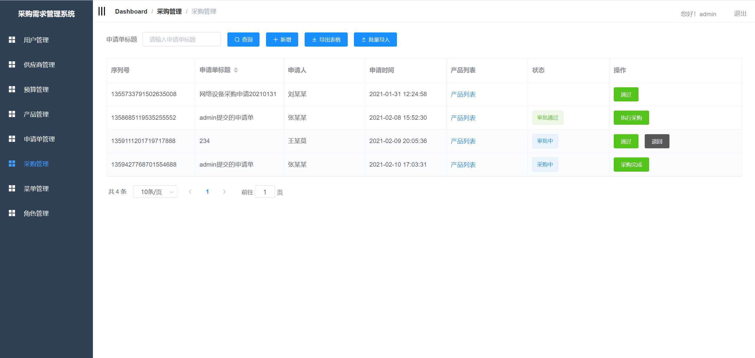The image size is (755, 358).
Task: Click the grid icon beside 菜单管理
Action: click(x=12, y=188)
